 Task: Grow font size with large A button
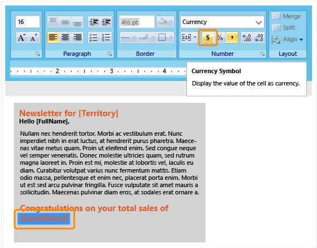point(22,37)
